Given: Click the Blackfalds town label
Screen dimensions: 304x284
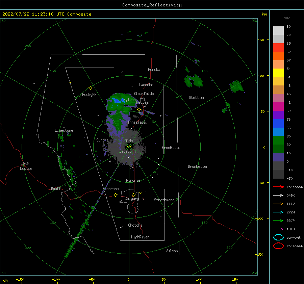Looking at the screenshot, I should tap(144, 94).
